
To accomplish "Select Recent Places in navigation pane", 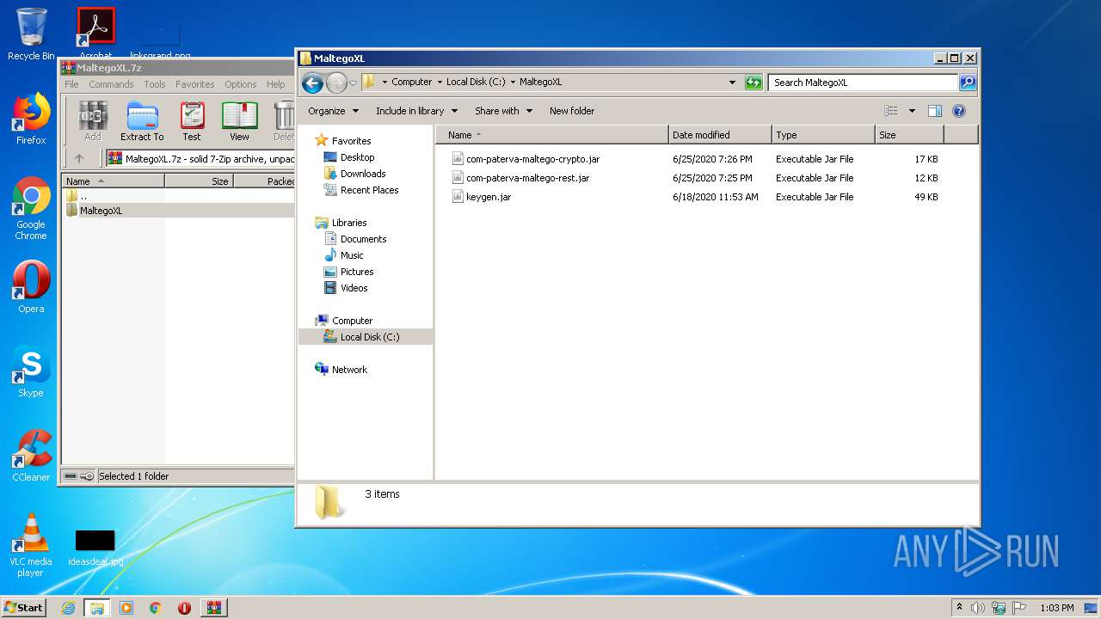I will coord(368,190).
